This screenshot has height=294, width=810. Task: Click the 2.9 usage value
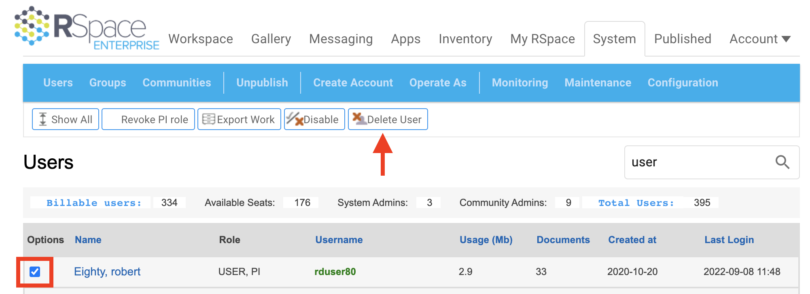click(x=466, y=272)
